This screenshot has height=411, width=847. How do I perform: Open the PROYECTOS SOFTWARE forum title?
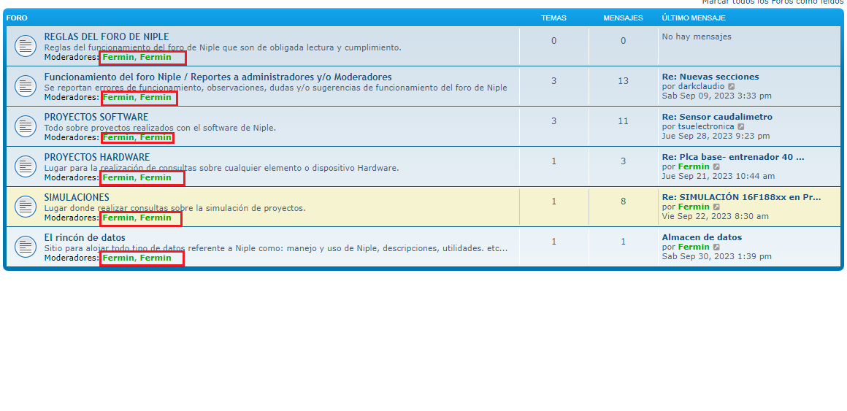point(96,117)
